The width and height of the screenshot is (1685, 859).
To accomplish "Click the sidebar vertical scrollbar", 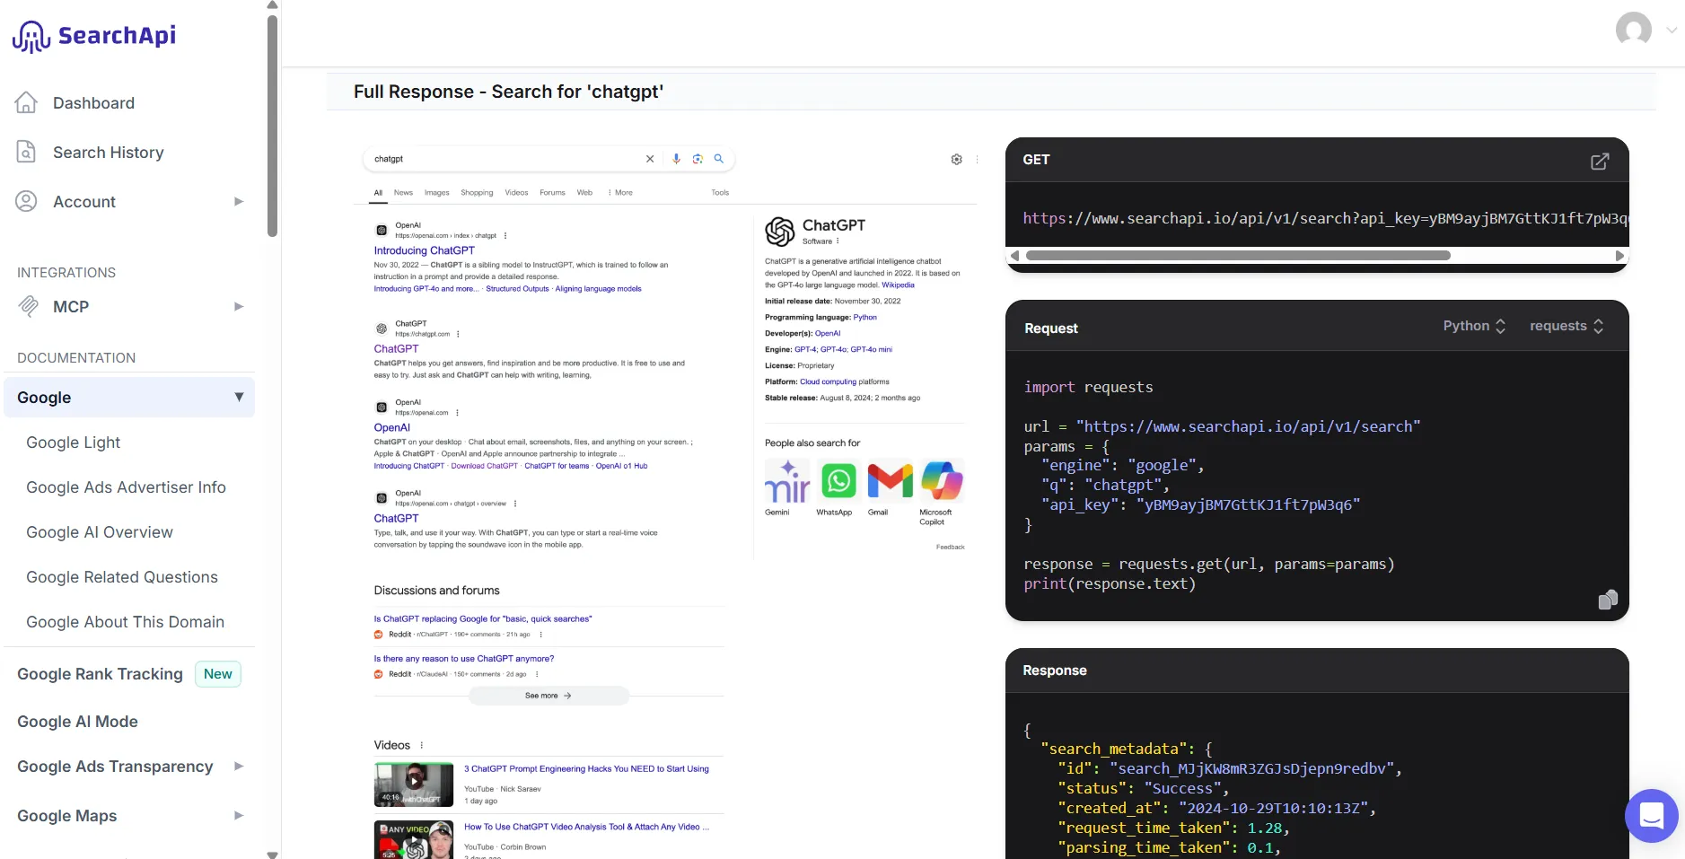I will [273, 126].
